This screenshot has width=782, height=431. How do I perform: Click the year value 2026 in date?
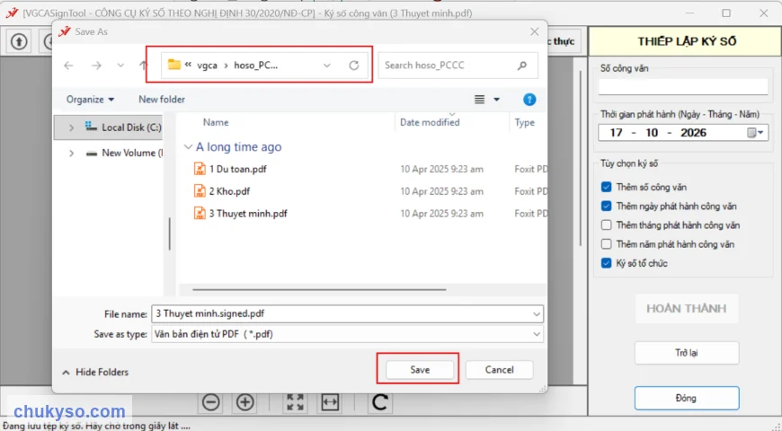click(693, 133)
